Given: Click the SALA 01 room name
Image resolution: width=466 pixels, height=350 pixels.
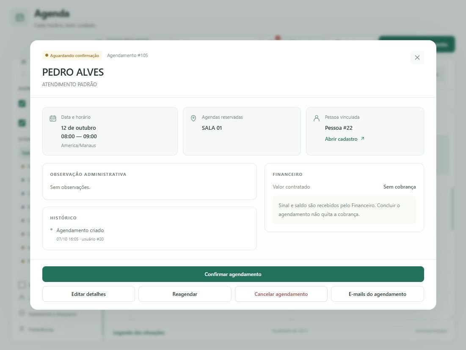Looking at the screenshot, I should click(x=212, y=128).
